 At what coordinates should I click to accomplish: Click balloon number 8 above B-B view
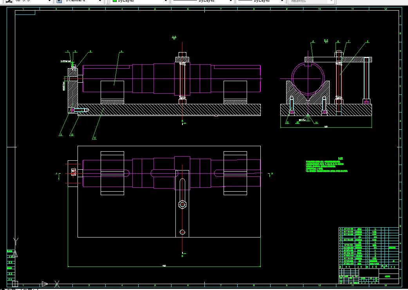(368, 42)
